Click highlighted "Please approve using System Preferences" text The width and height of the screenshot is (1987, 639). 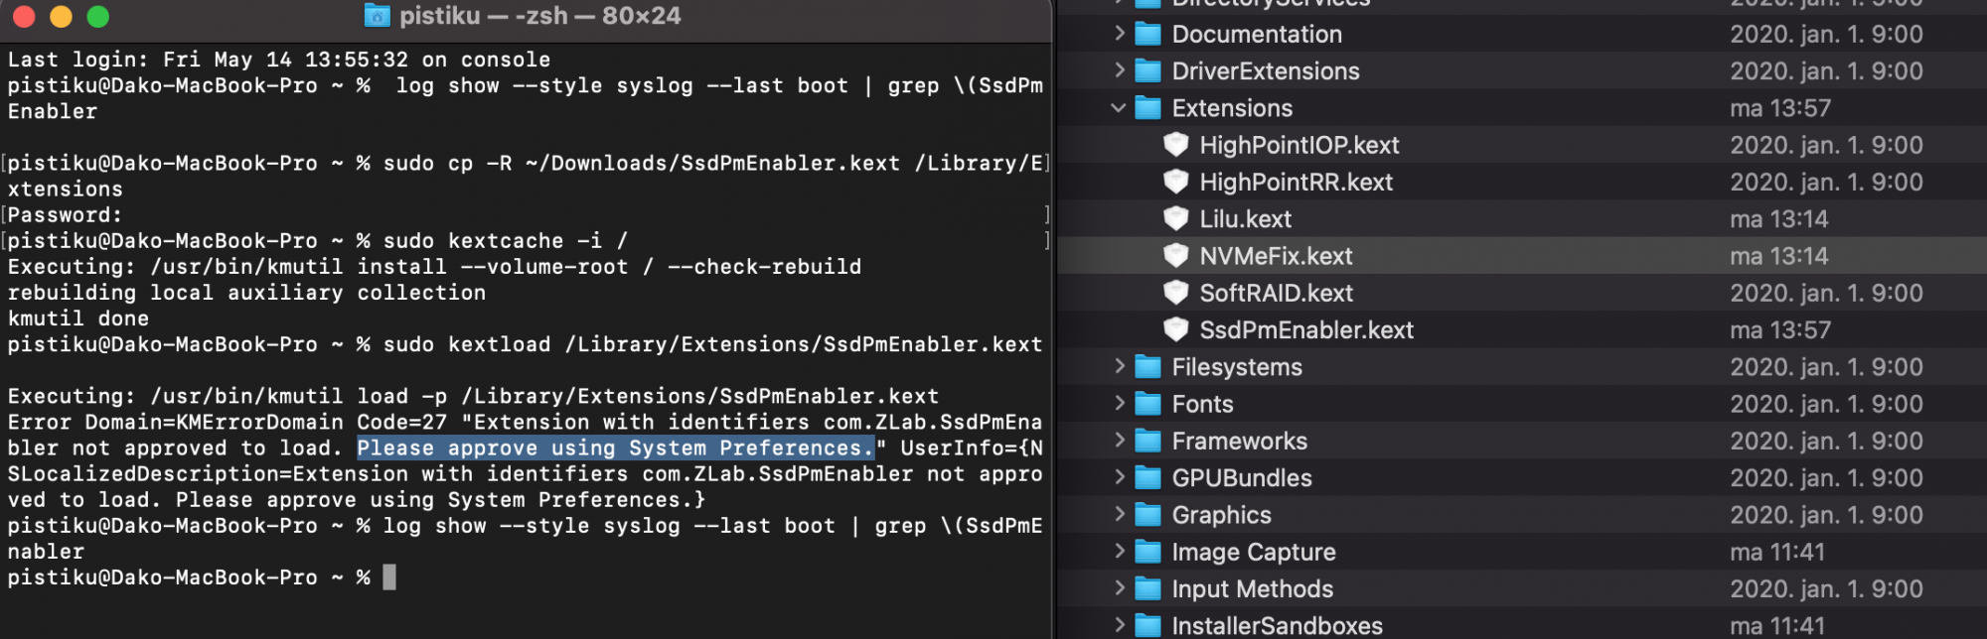pyautogui.click(x=616, y=448)
